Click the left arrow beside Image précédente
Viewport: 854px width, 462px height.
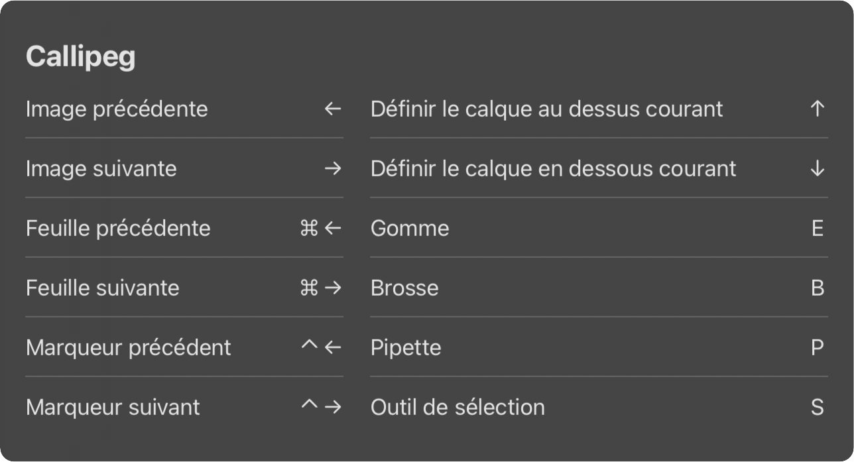[332, 109]
